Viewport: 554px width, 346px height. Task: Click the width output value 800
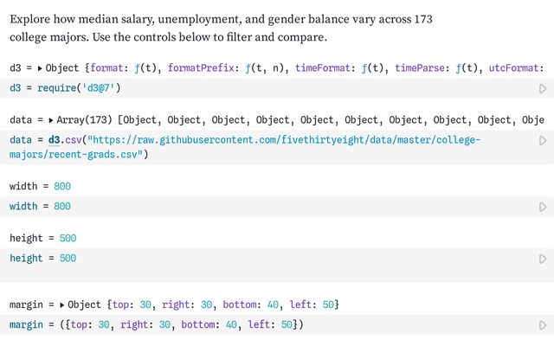pos(62,186)
